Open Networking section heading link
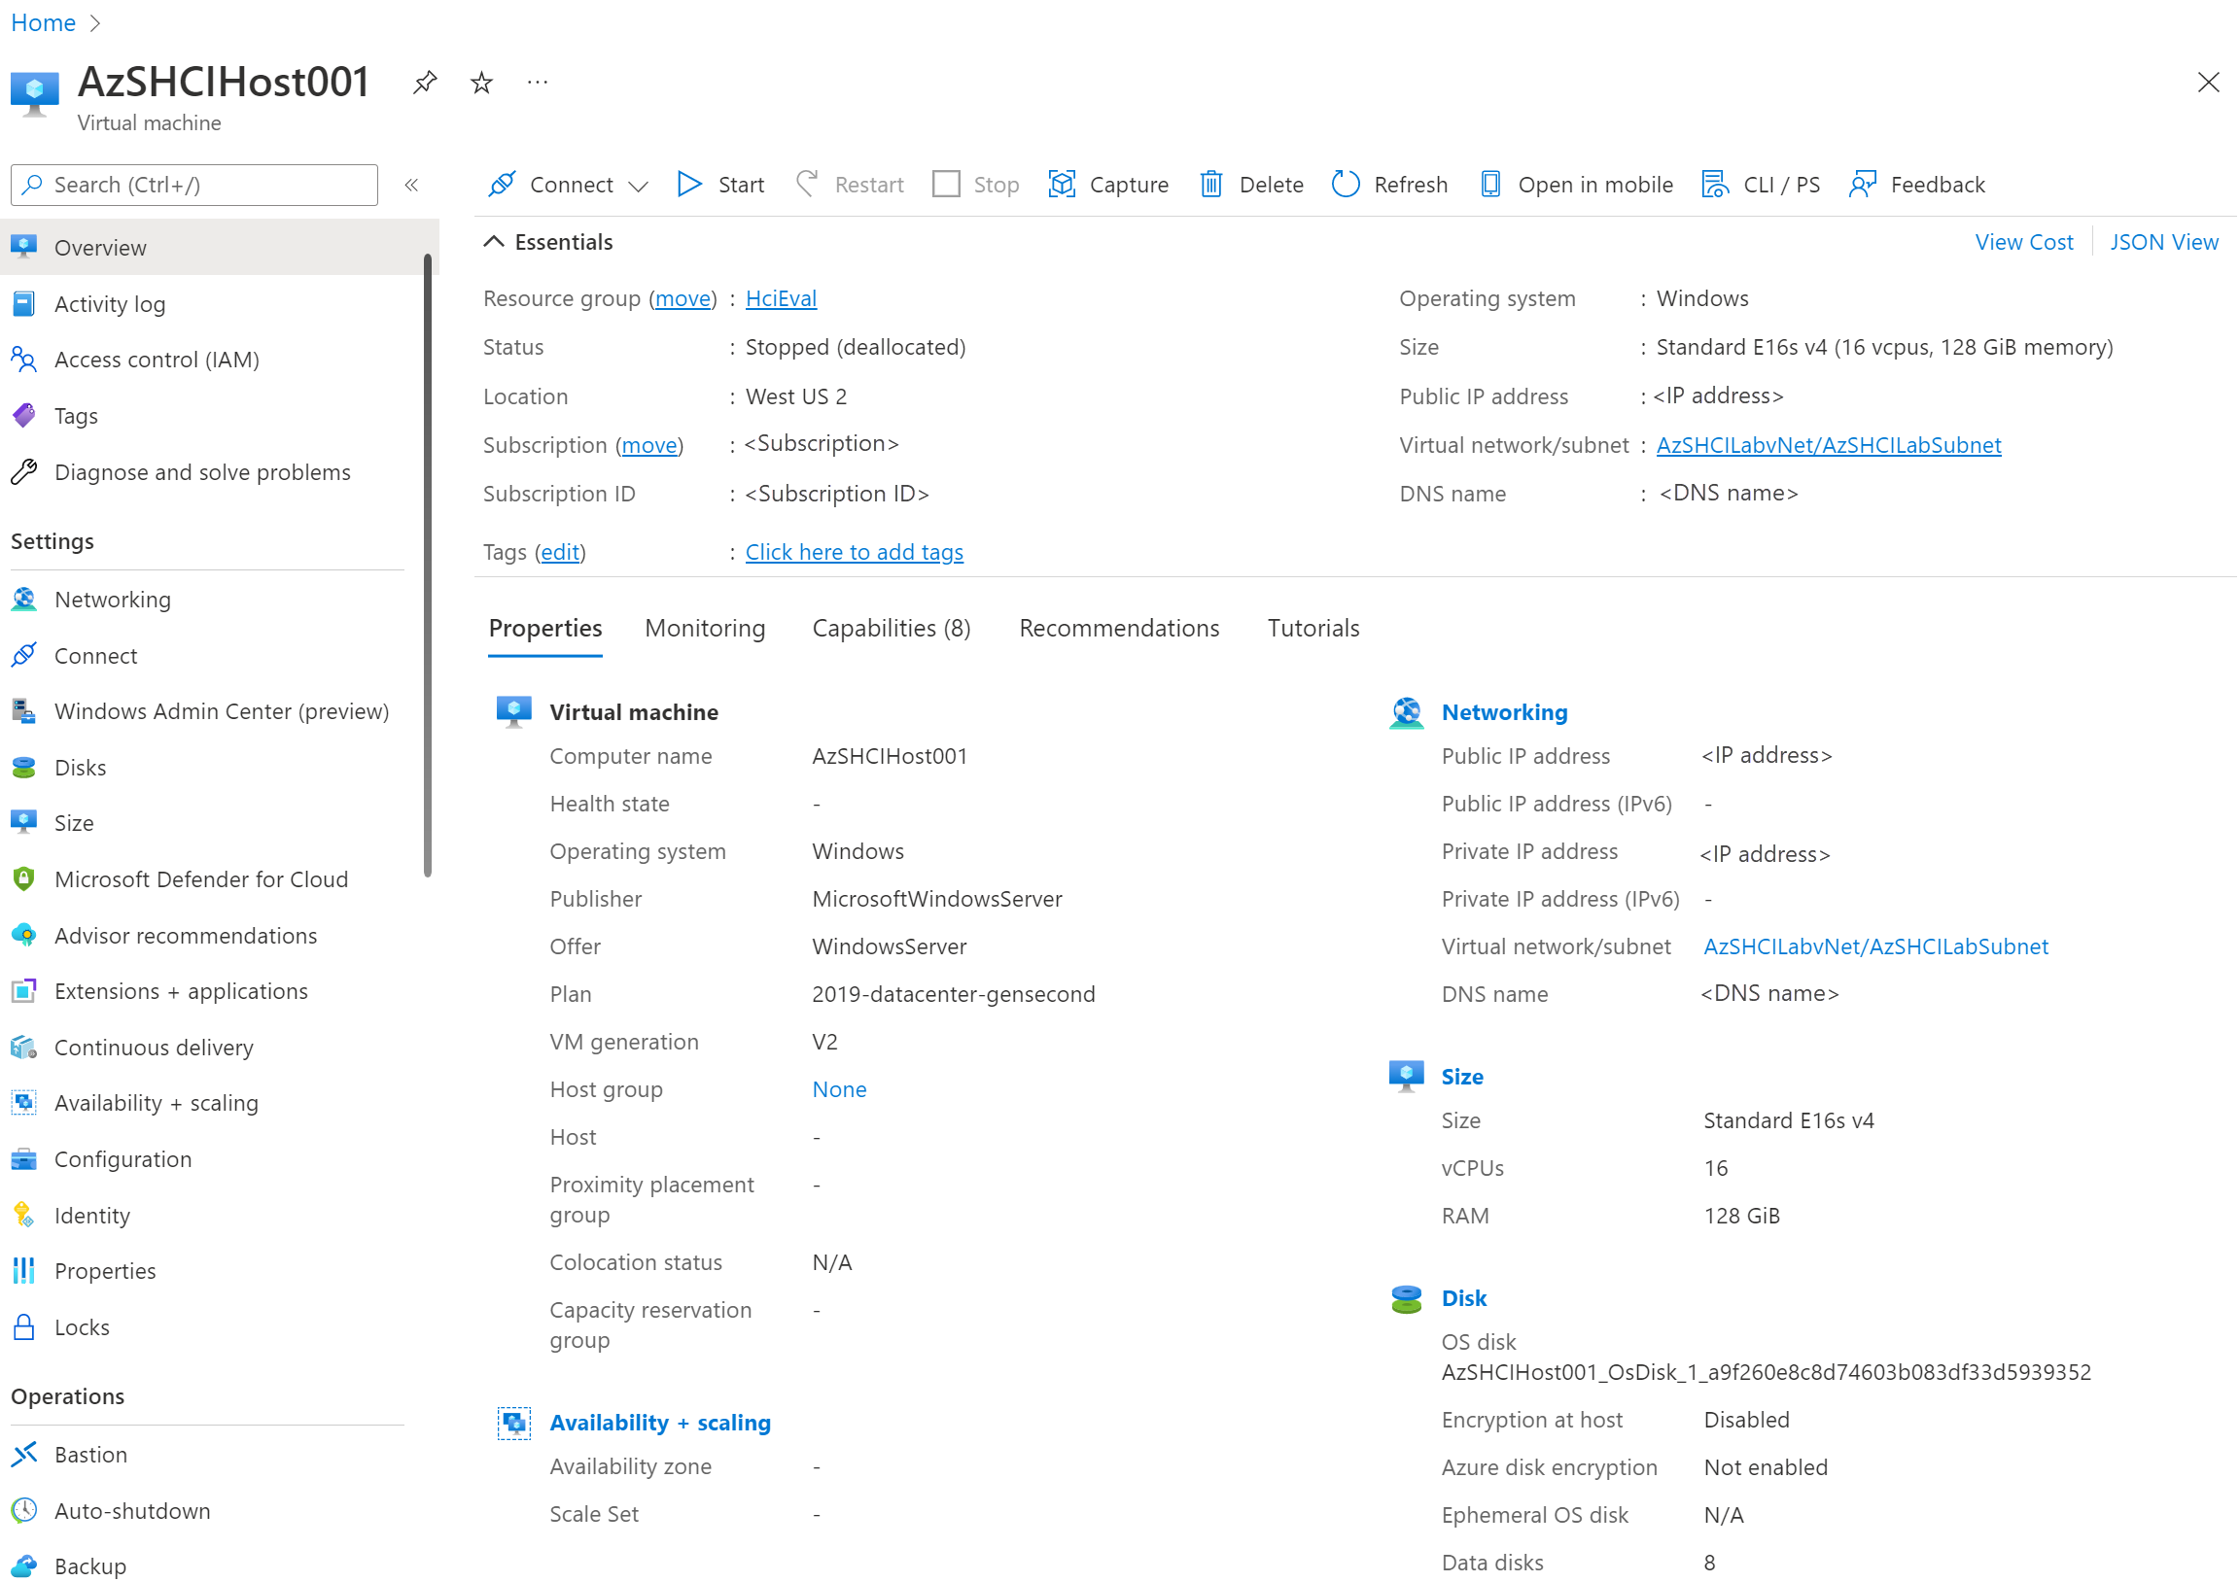The image size is (2240, 1582). pyautogui.click(x=1505, y=713)
